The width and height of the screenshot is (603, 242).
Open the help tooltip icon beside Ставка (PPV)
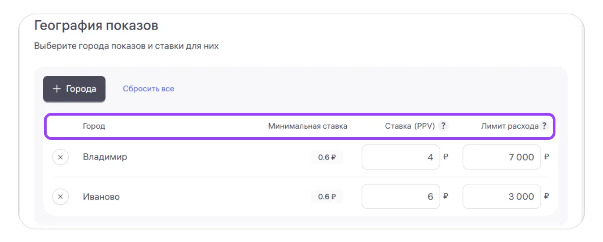(x=443, y=126)
